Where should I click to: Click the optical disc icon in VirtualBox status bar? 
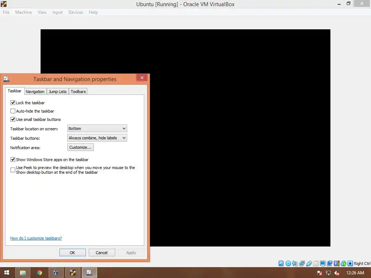point(288,264)
